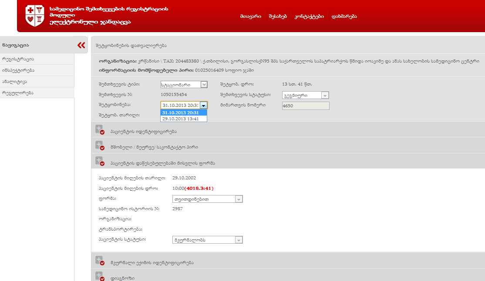Select the 29.10.2013 13:41 option in list

tap(183, 119)
